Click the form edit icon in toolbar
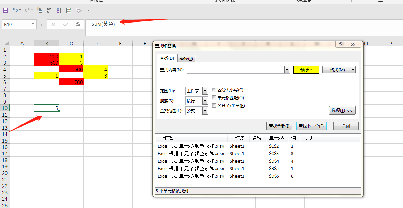 (x=78, y=10)
